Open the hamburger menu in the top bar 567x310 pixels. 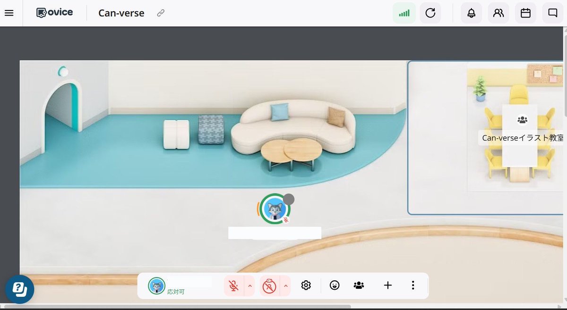tap(9, 13)
